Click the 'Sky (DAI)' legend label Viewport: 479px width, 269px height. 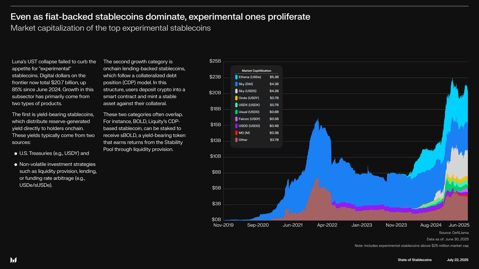(x=246, y=84)
